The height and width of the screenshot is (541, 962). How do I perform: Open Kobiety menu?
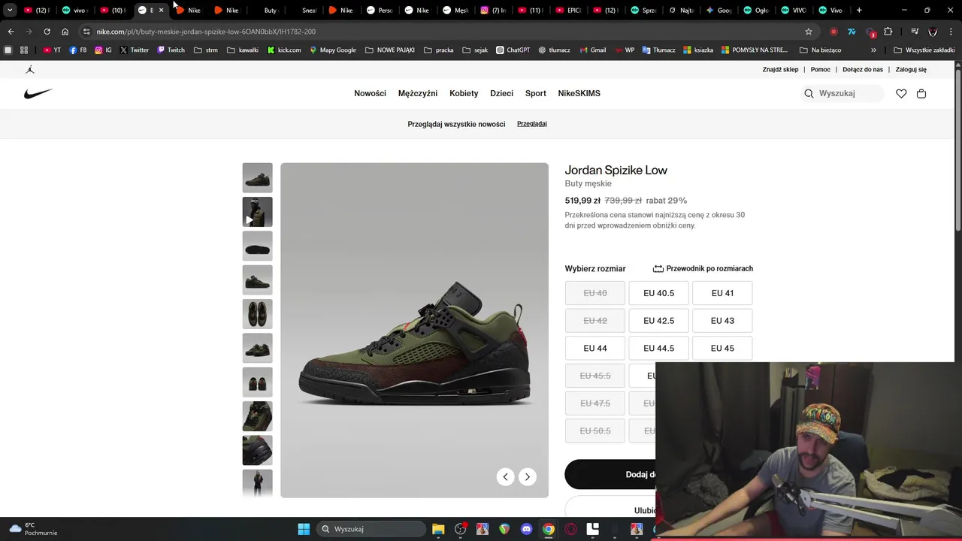pos(464,93)
